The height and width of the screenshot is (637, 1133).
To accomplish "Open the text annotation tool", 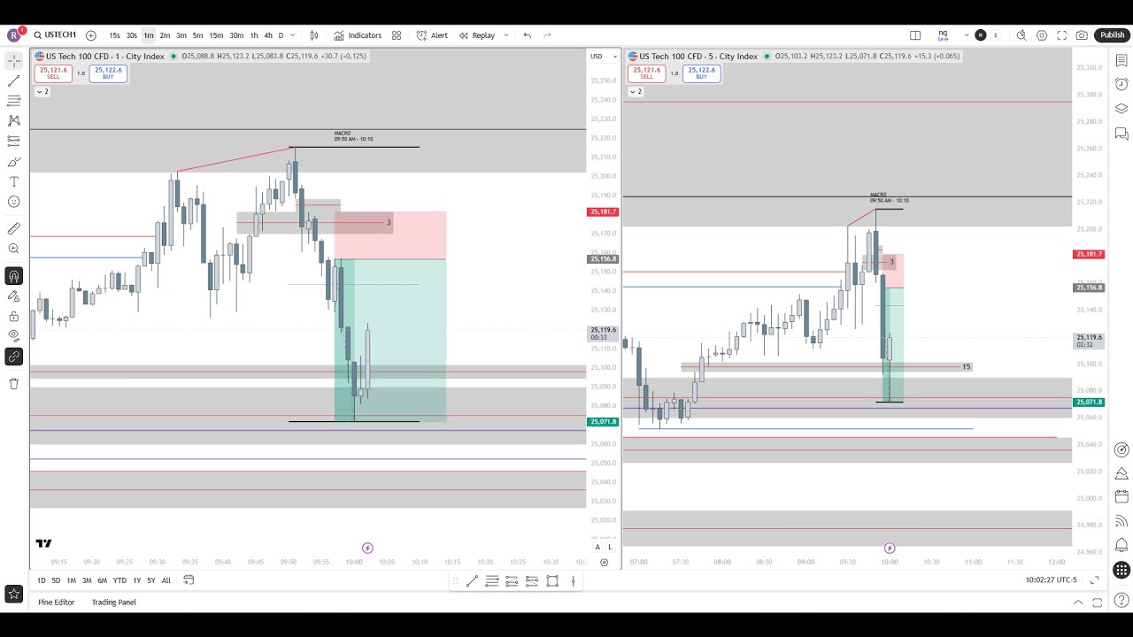I will (13, 181).
